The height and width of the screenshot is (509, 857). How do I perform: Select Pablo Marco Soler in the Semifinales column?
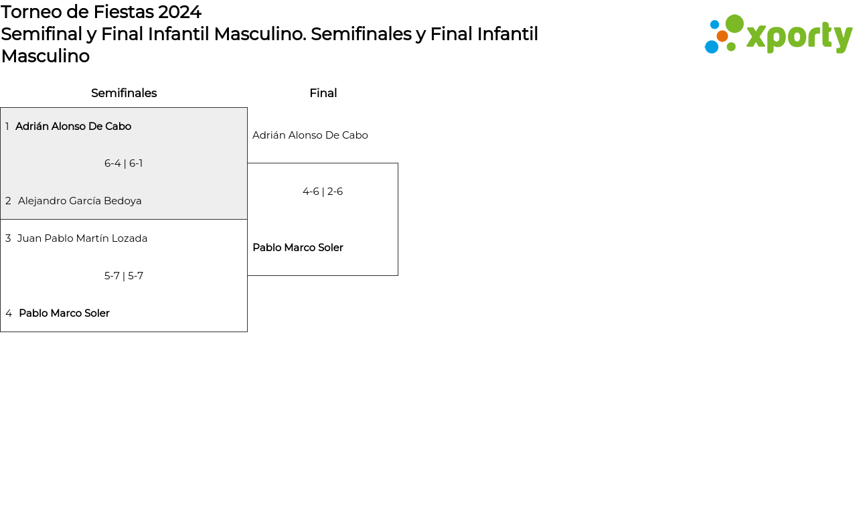point(64,313)
